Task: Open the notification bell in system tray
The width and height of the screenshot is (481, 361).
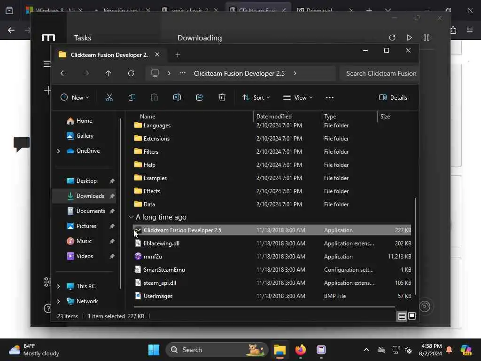Action: tap(449, 350)
